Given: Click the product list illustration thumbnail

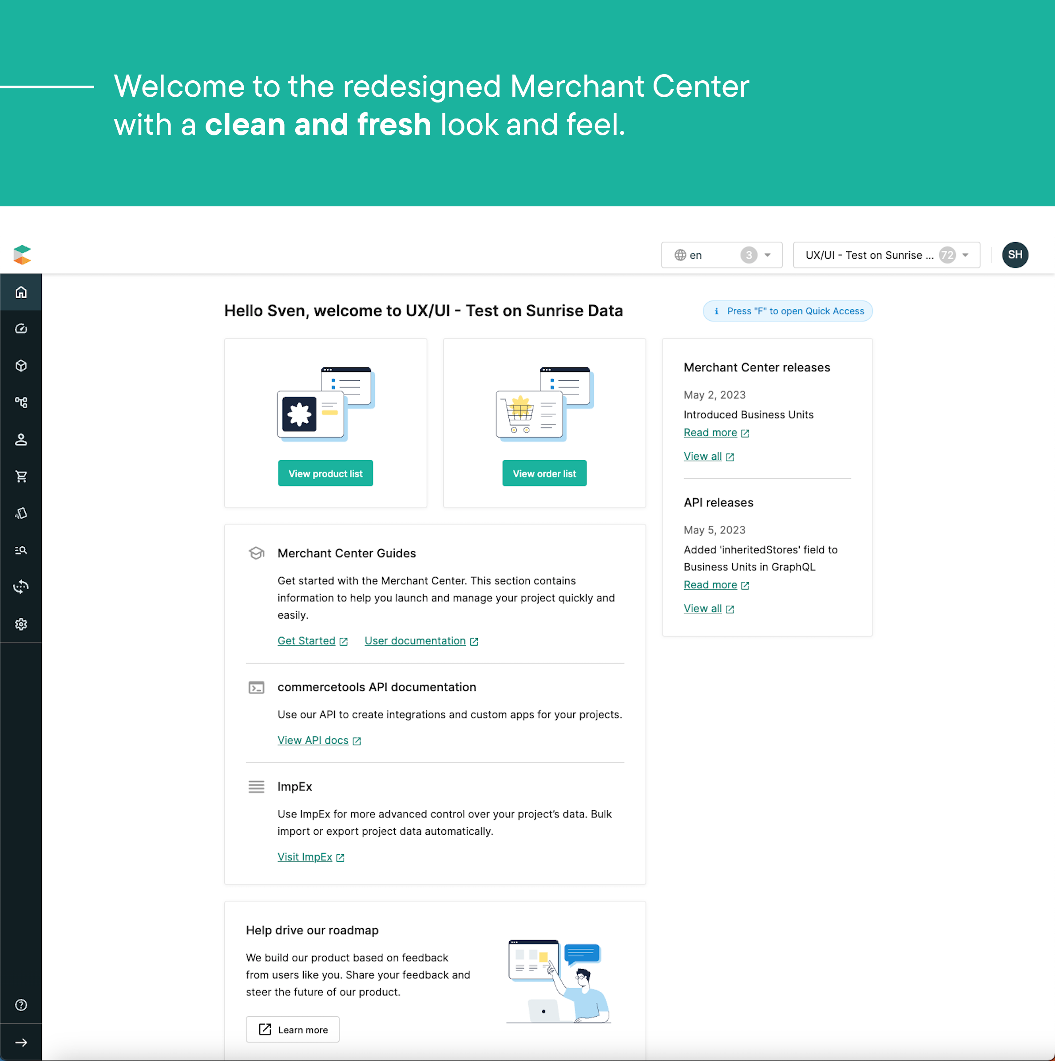Looking at the screenshot, I should pos(326,404).
